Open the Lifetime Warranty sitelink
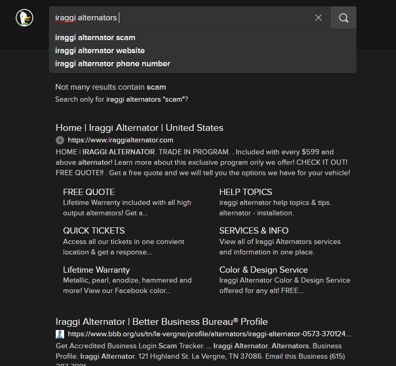The image size is (396, 366). pos(96,270)
